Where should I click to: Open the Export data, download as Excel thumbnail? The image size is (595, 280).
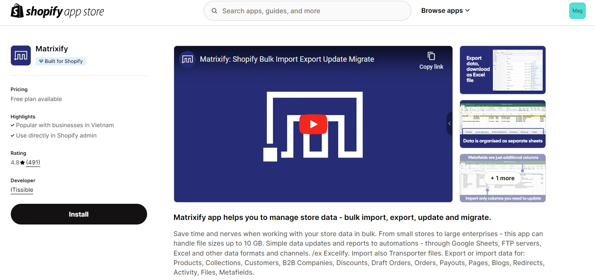click(x=503, y=70)
